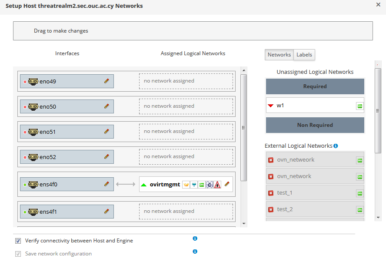Image resolution: width=386 pixels, height=275 pixels.
Task: Click the VM icon on w1 network
Action: coord(359,106)
